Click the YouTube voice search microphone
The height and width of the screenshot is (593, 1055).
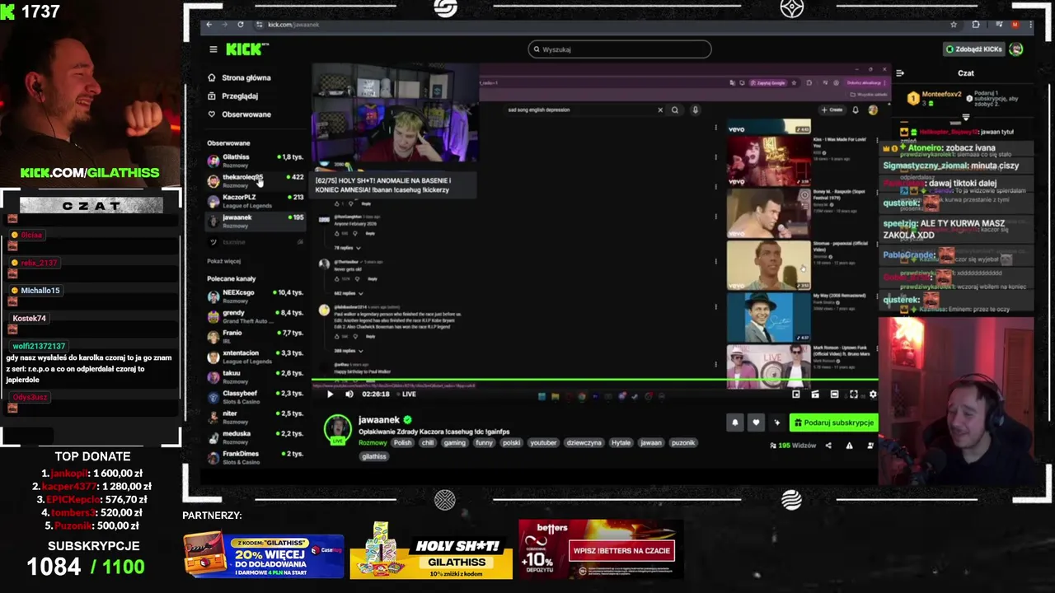click(x=695, y=110)
